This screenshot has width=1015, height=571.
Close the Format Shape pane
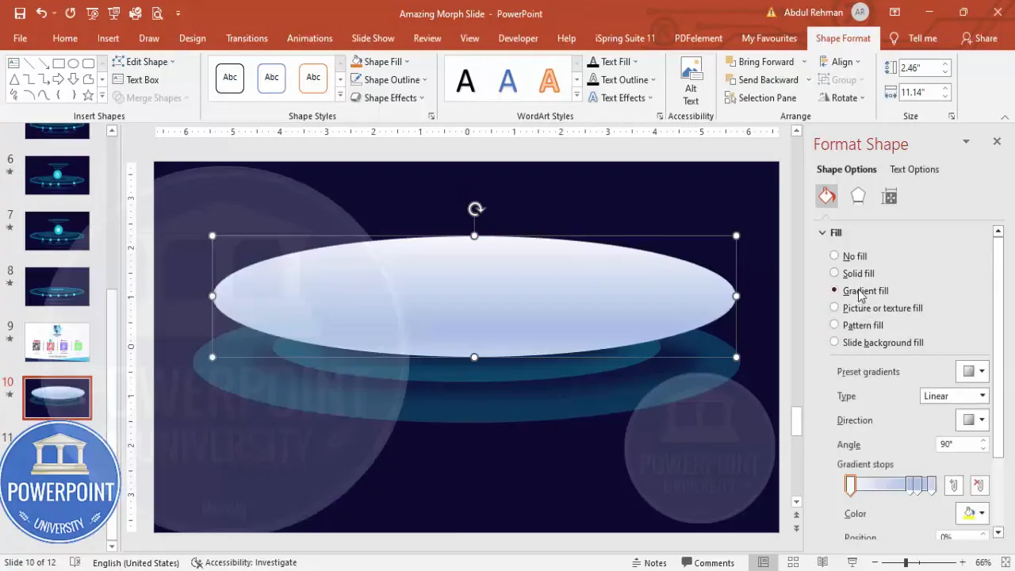(997, 141)
